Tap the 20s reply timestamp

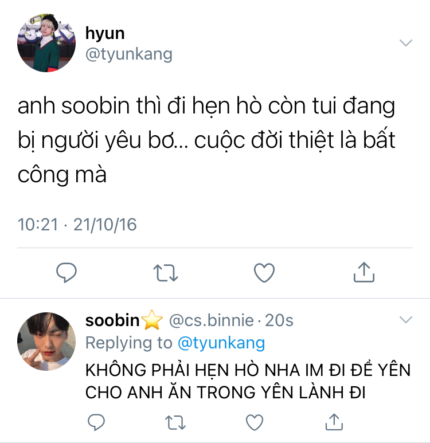279,321
